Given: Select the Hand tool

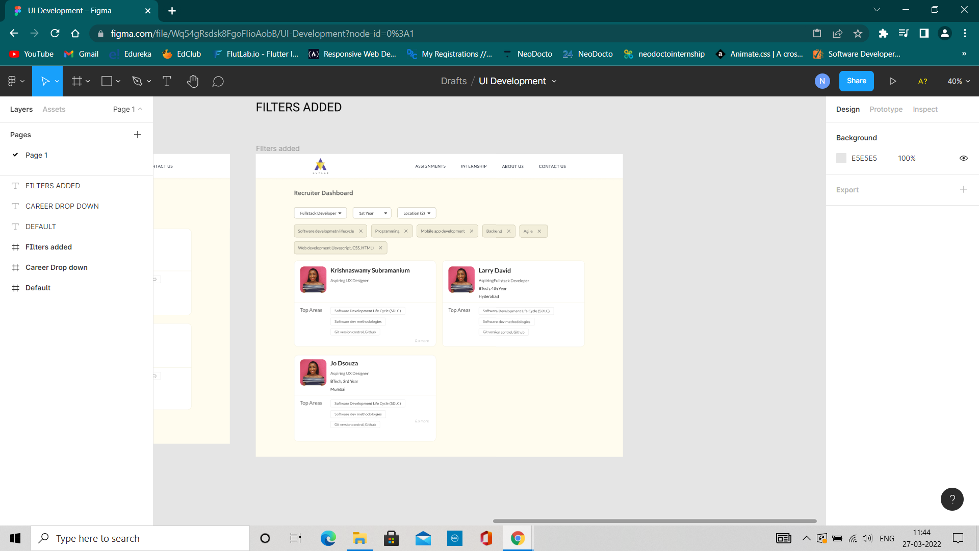Looking at the screenshot, I should [x=193, y=81].
